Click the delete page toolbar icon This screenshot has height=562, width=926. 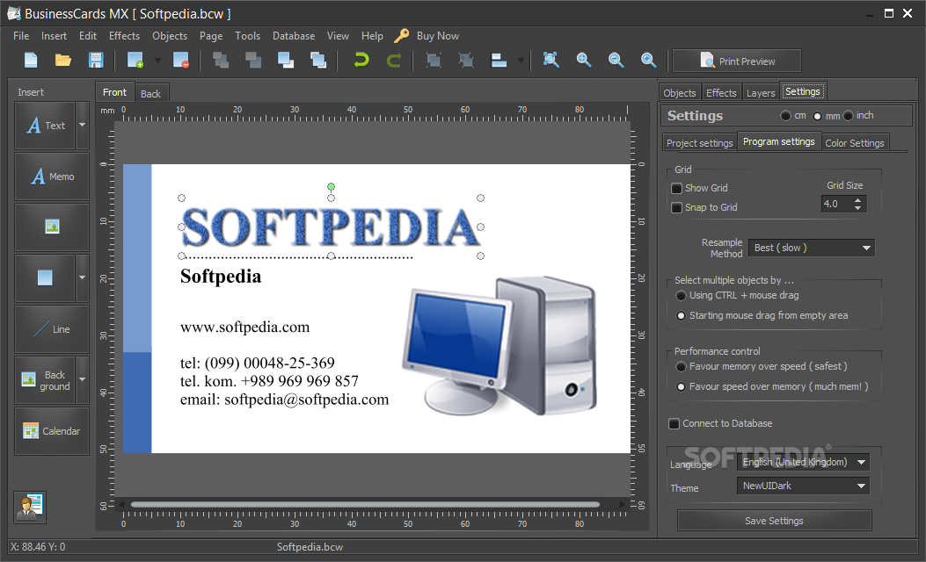(x=180, y=60)
